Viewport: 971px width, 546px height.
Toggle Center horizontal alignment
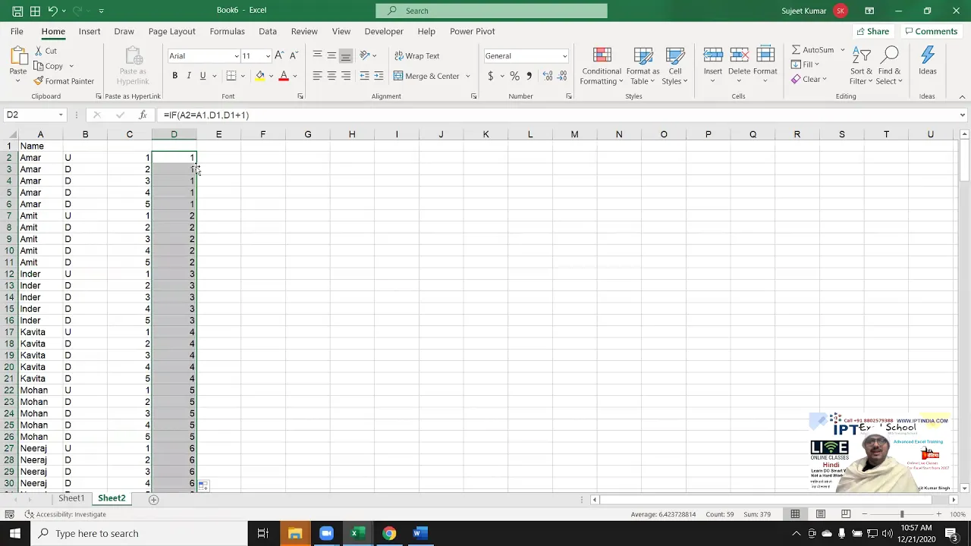click(x=332, y=76)
